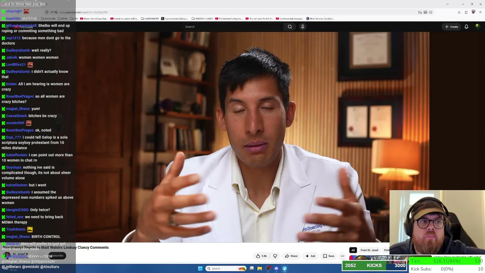Click the KICKS goal counter overlay

[374, 265]
